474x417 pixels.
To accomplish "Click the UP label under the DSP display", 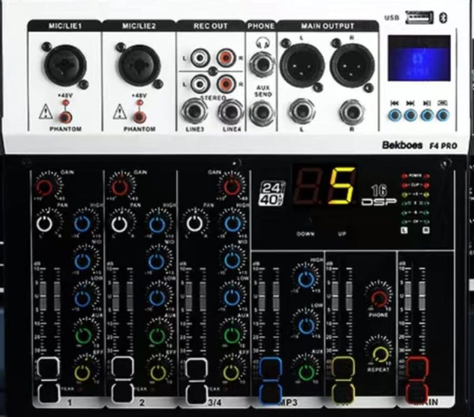I will click(x=342, y=234).
